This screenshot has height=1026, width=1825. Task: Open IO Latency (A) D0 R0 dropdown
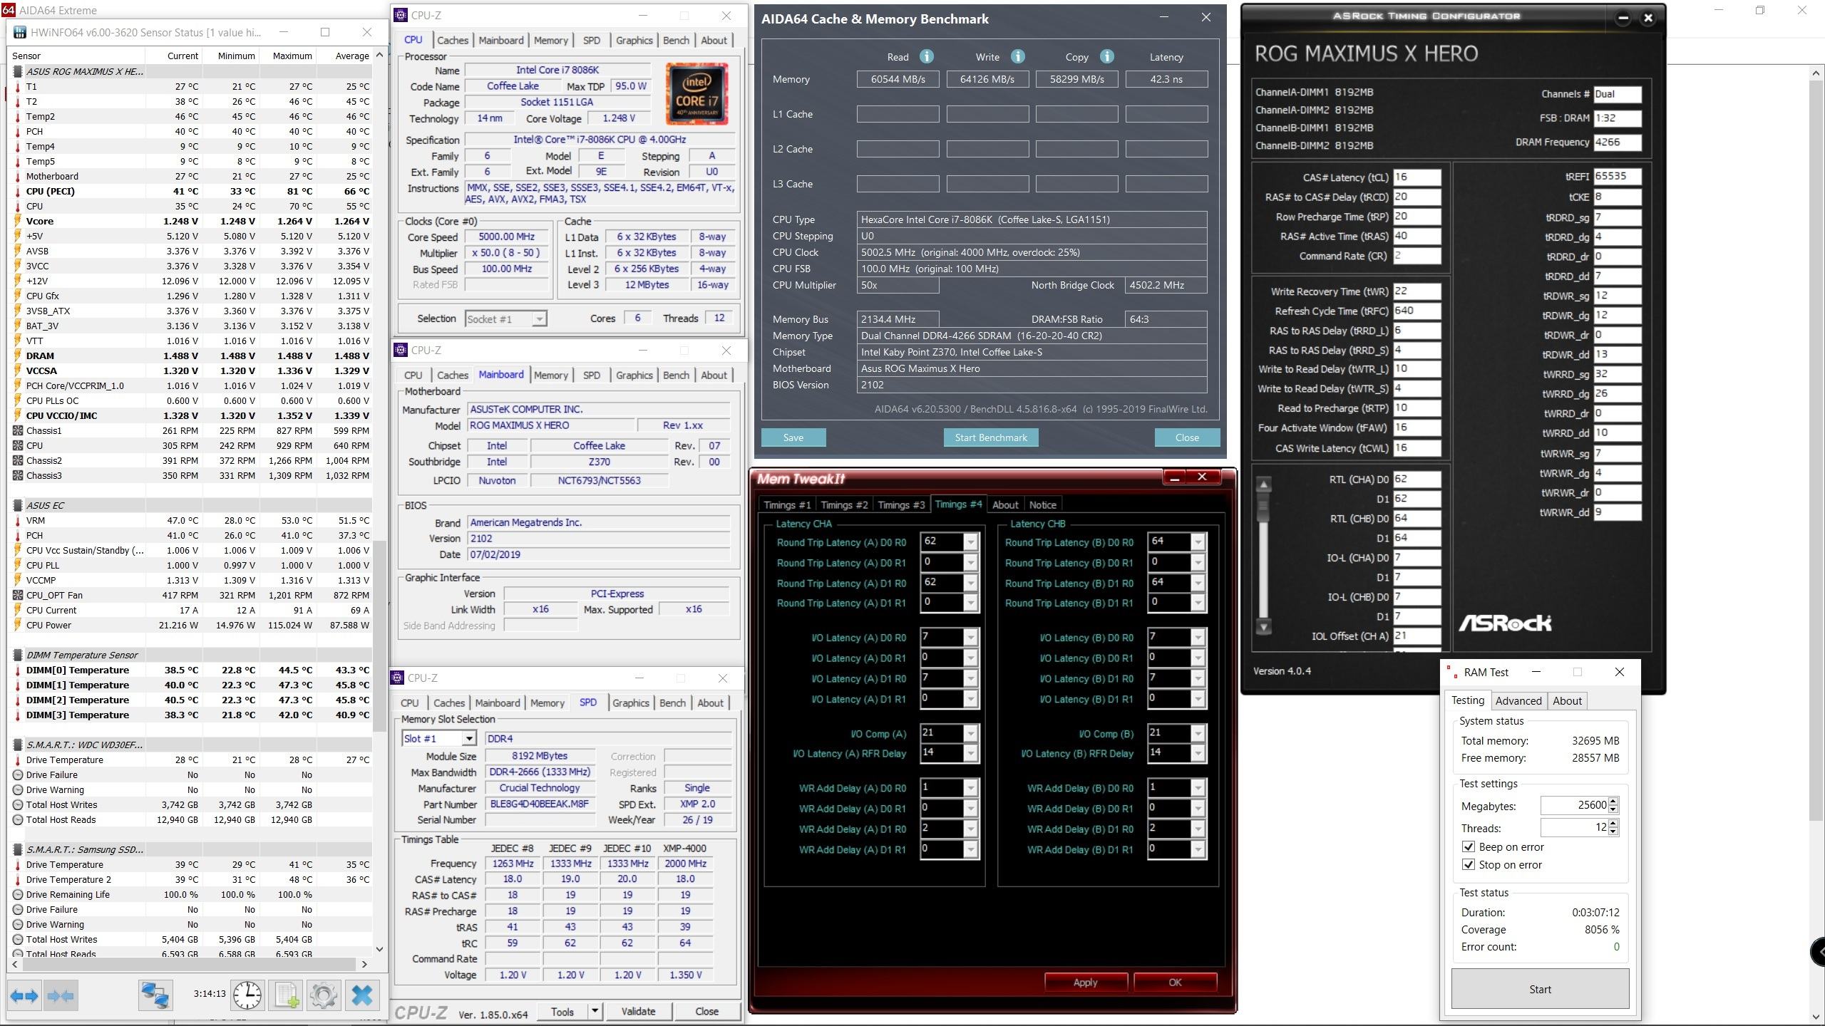pos(970,638)
